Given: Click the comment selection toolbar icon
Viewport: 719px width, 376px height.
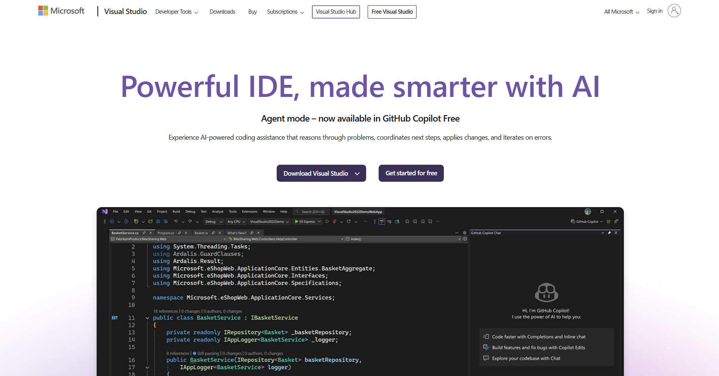Looking at the screenshot, I should point(389,222).
